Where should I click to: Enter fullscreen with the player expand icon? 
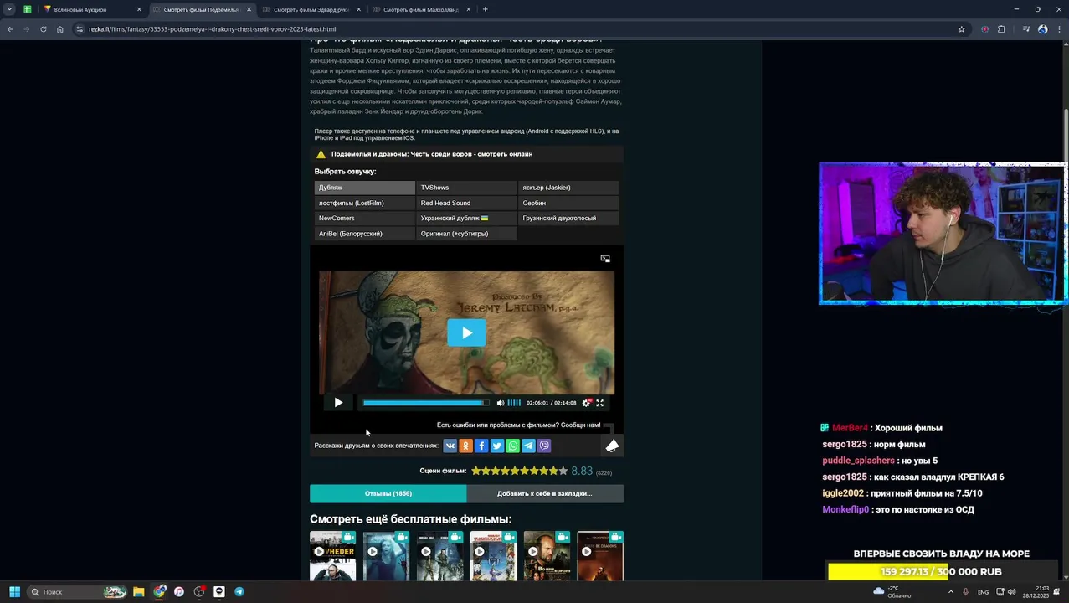click(599, 403)
